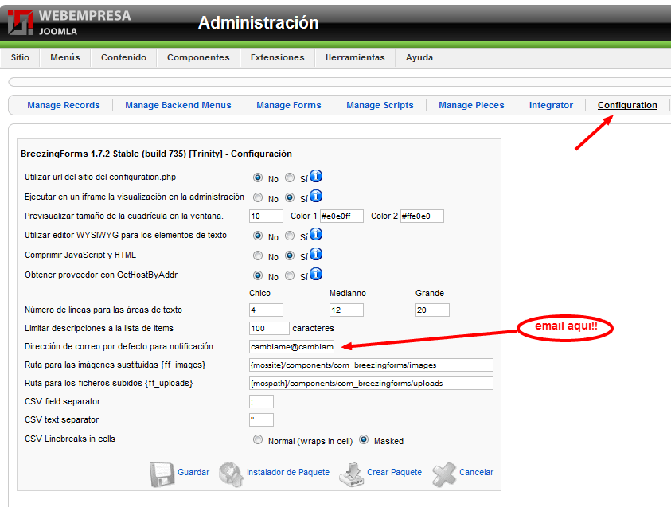Click the BreezingForms 1.7.2 Stable configuration heading

tap(156, 154)
